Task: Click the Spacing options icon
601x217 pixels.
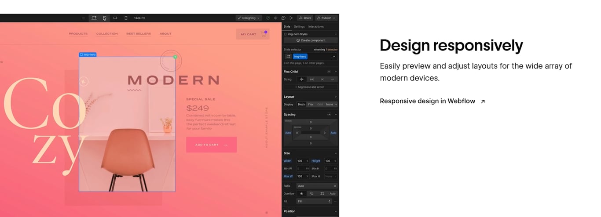Action: pos(329,115)
